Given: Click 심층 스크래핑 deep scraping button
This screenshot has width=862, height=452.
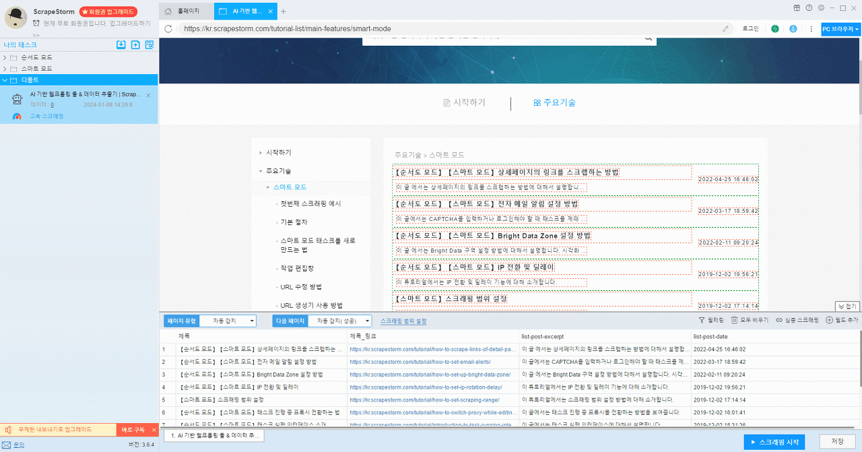Looking at the screenshot, I should click(x=797, y=321).
